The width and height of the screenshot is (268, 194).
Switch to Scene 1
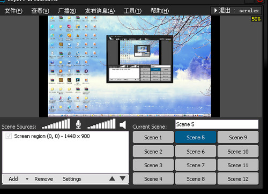point(153,137)
